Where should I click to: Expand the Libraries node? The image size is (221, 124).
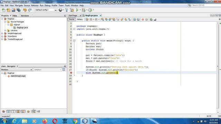pyautogui.click(x=5, y=30)
